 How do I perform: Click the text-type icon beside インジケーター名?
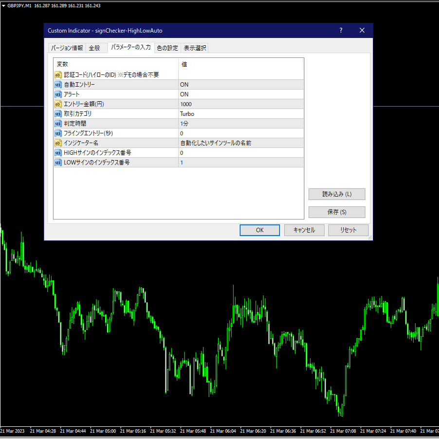click(58, 143)
